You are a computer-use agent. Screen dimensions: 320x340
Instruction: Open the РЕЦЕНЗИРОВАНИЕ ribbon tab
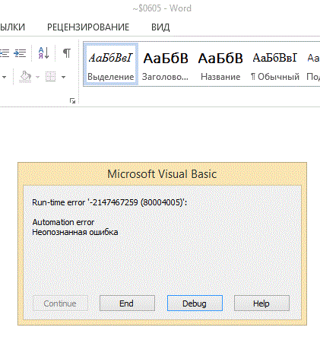(x=88, y=27)
